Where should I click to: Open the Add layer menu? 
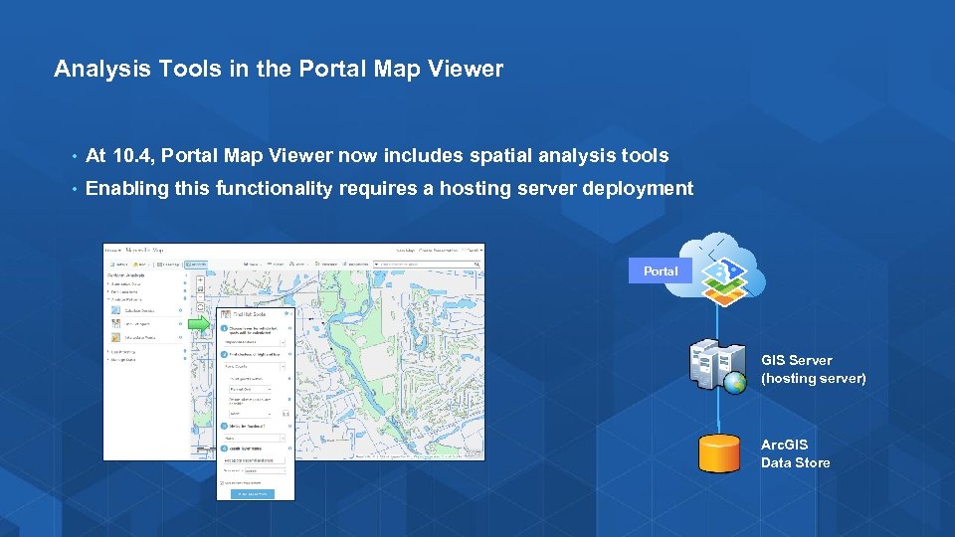pyautogui.click(x=141, y=265)
